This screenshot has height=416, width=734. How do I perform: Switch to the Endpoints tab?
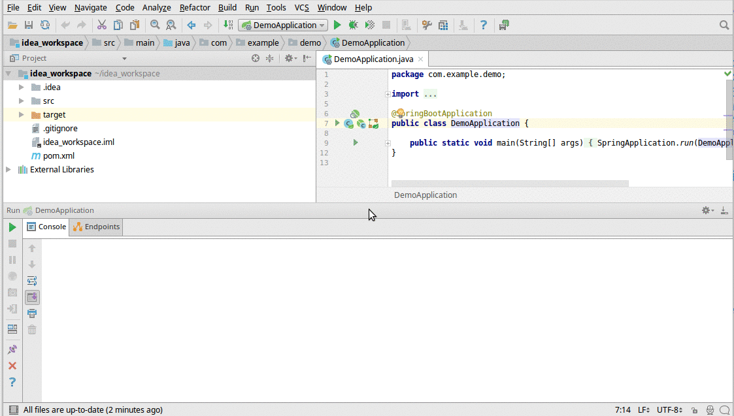(96, 227)
